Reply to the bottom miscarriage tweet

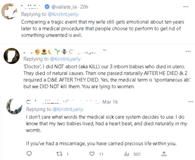pyautogui.click(x=30, y=153)
